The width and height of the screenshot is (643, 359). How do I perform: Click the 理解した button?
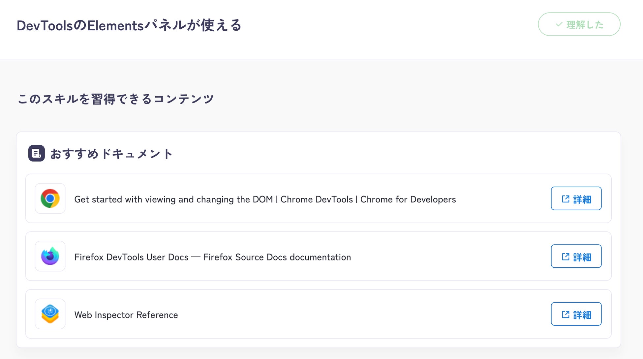click(579, 24)
